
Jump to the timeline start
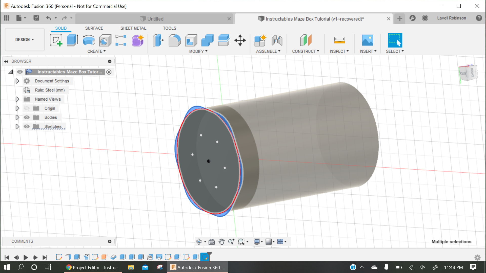pyautogui.click(x=7, y=257)
